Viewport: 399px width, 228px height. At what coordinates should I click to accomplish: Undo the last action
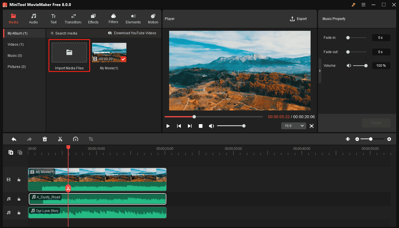[x=14, y=139]
